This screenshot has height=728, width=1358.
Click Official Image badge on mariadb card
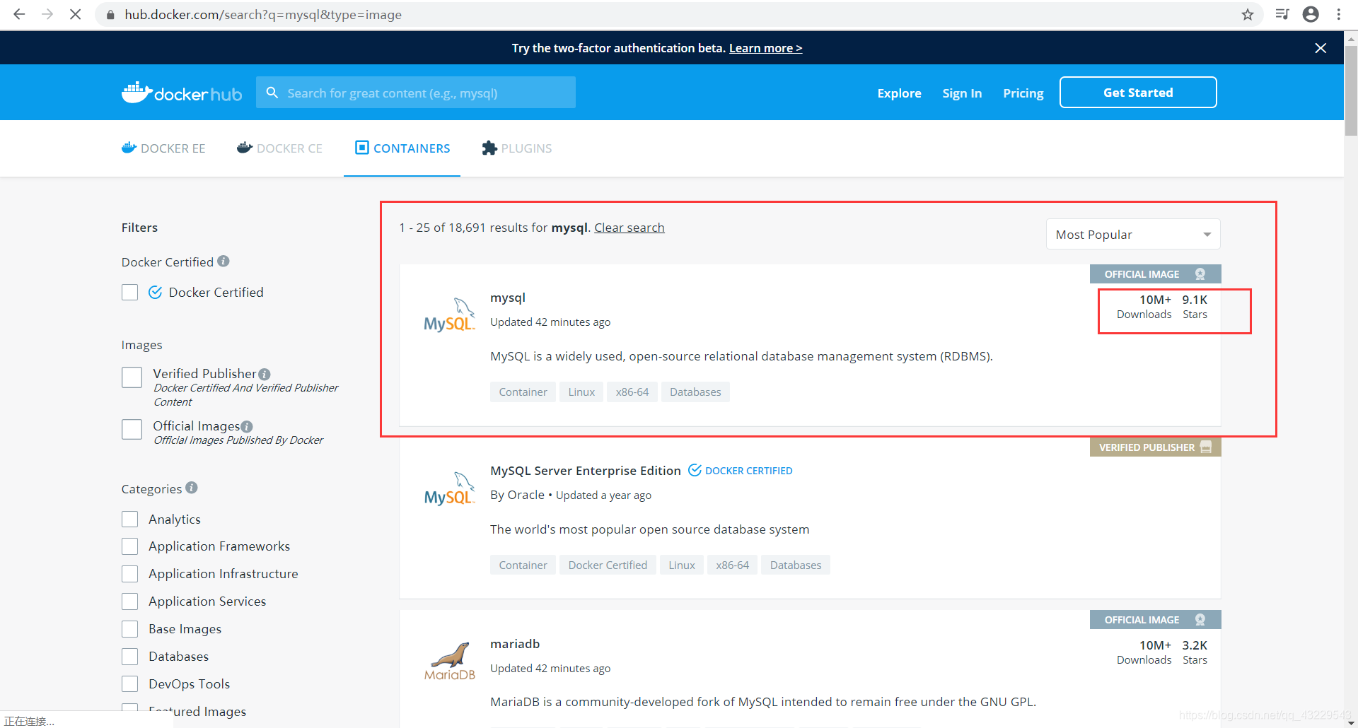tap(1155, 620)
